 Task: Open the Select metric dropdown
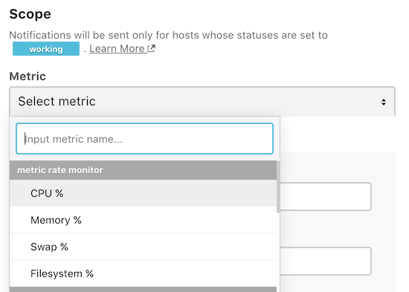[x=202, y=101]
